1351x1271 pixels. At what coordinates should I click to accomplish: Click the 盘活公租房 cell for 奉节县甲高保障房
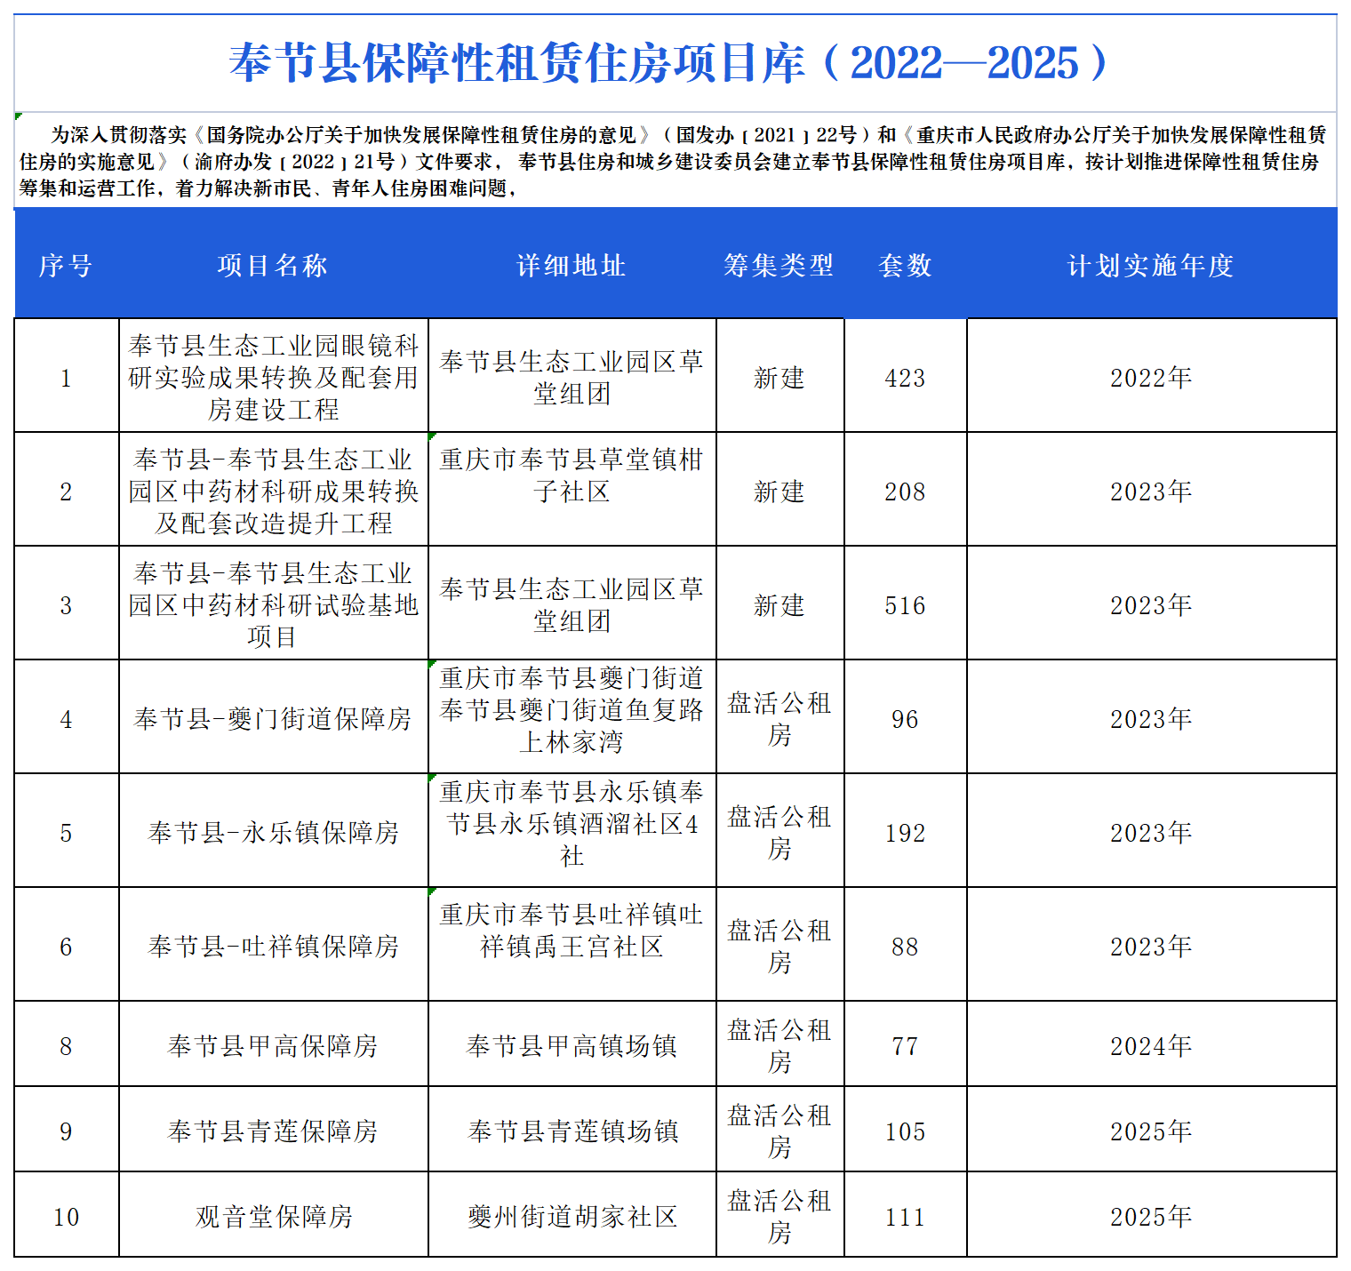pos(780,1043)
